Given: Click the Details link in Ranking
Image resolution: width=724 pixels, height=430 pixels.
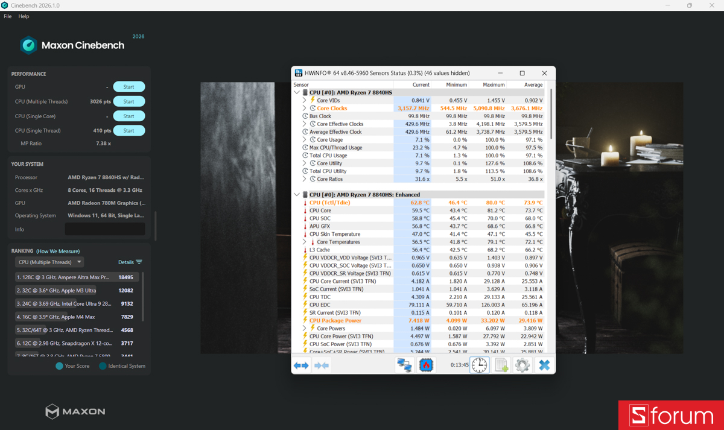Looking at the screenshot, I should (x=125, y=262).
